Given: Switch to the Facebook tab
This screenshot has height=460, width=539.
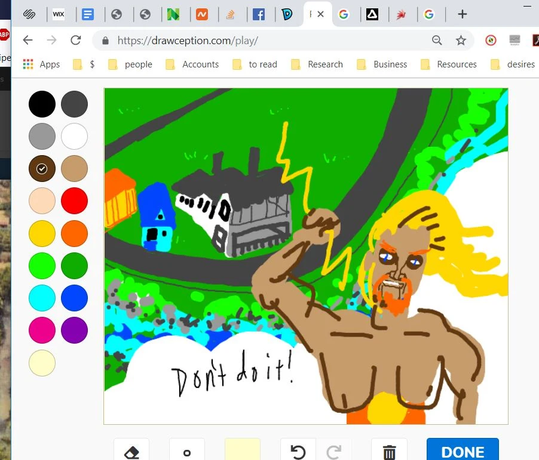Looking at the screenshot, I should tap(259, 14).
